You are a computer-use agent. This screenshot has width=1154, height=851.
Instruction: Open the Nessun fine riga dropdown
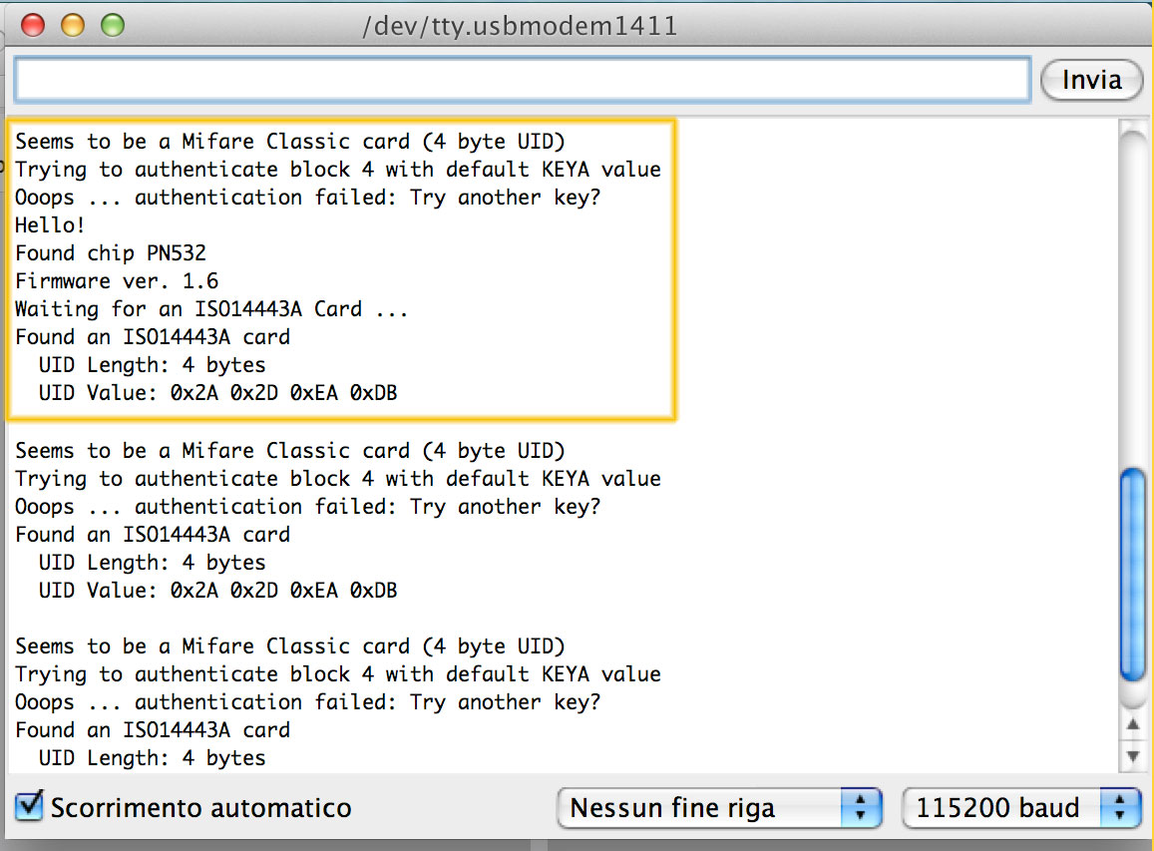coord(719,807)
